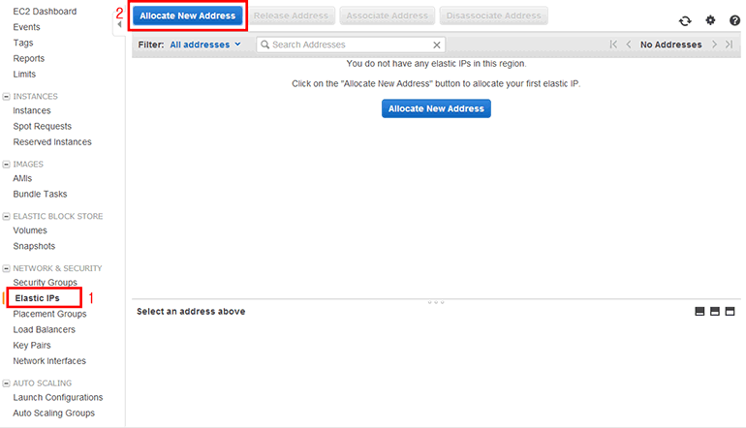This screenshot has width=746, height=428.
Task: Go to EC2 Dashboard
Action: (44, 12)
